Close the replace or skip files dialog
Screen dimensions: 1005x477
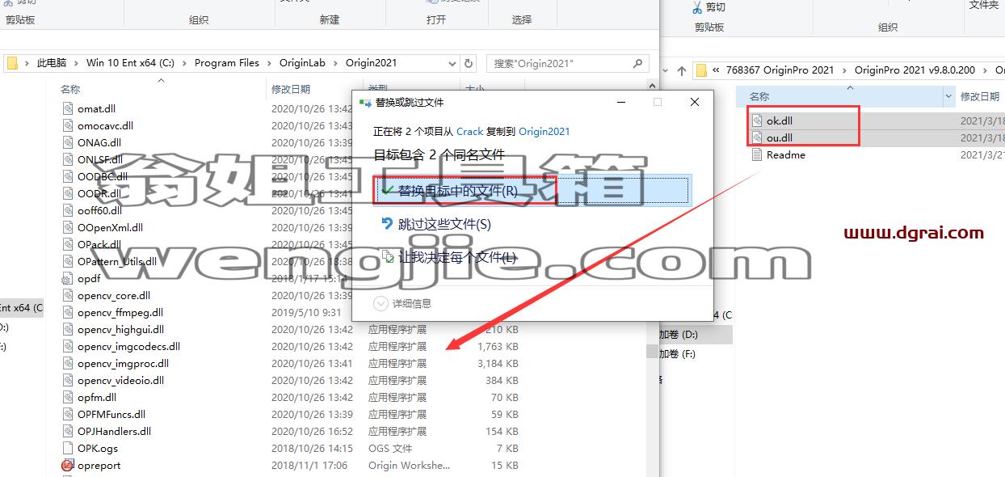[694, 102]
